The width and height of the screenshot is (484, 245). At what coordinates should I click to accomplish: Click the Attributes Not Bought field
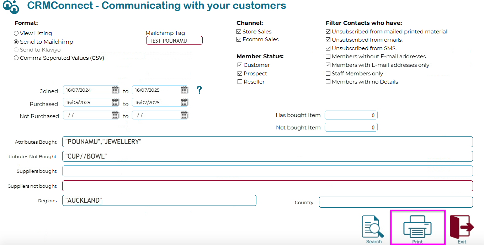(x=267, y=156)
